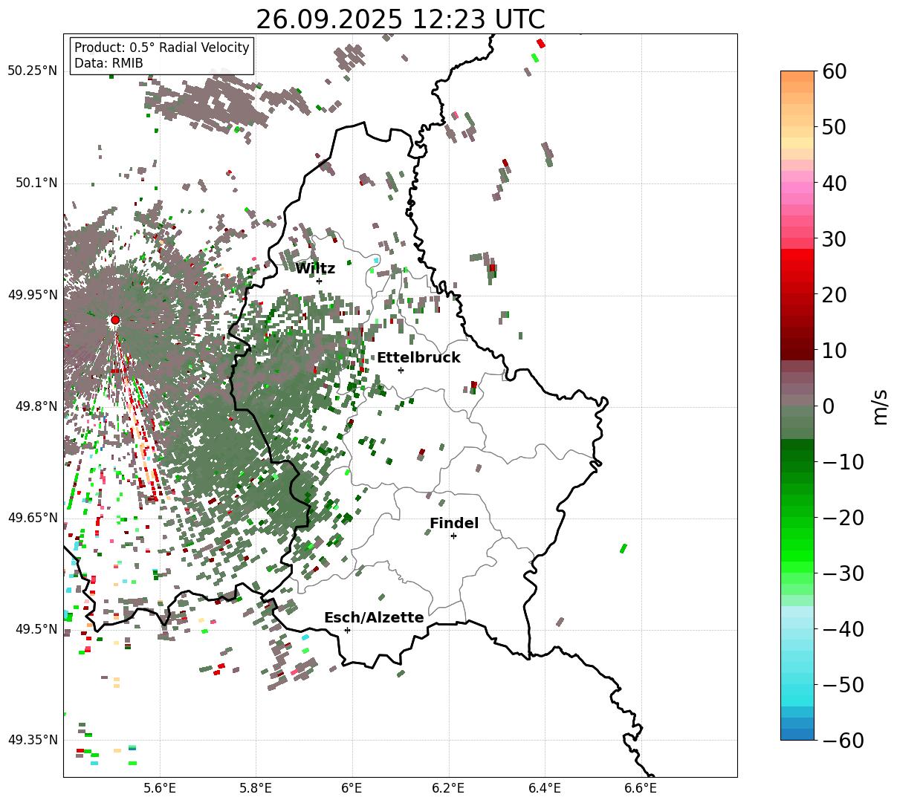Screen dimensions: 897x803
Task: Click the colorbar value 0
Action: point(828,406)
